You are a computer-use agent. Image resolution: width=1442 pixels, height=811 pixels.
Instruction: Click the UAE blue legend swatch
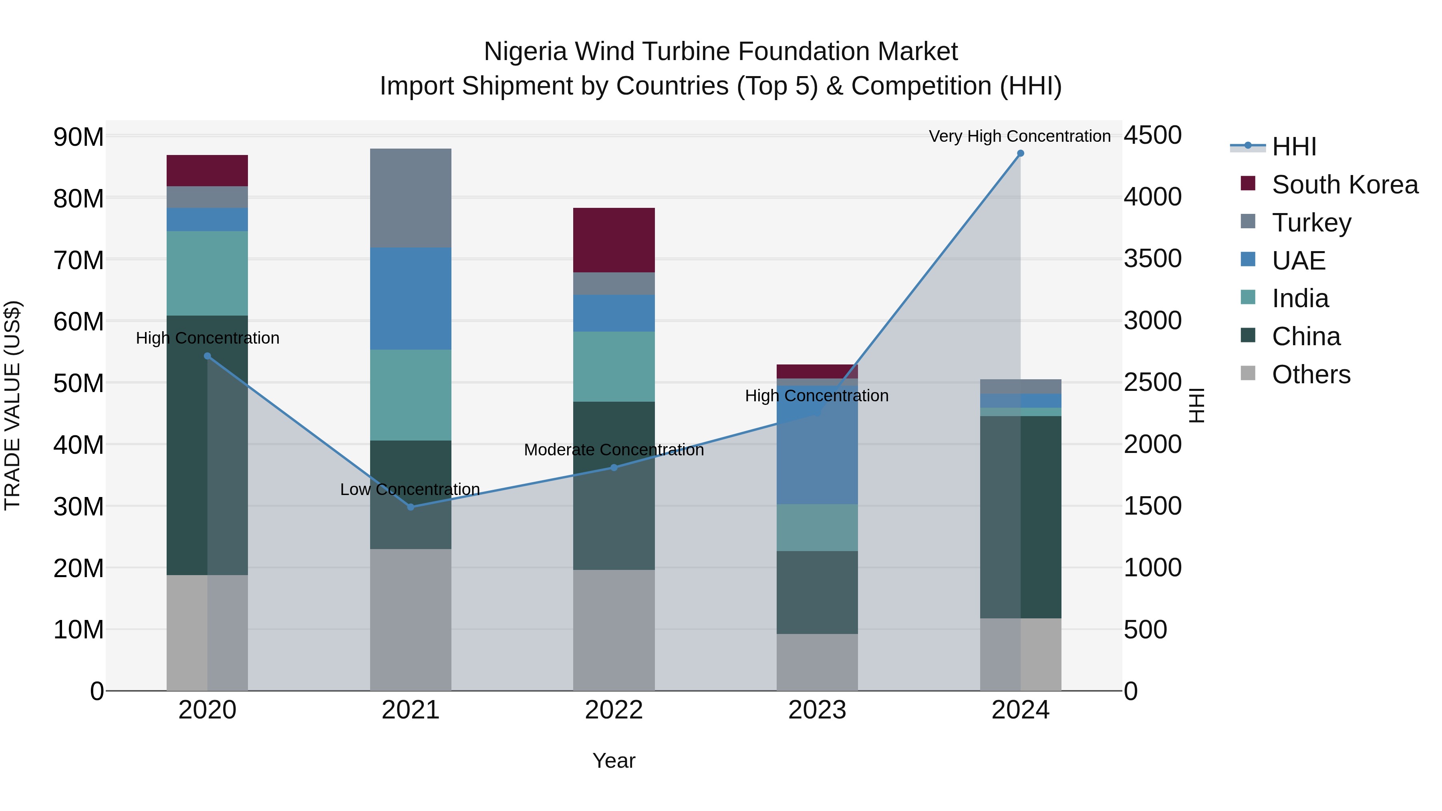pos(1248,259)
